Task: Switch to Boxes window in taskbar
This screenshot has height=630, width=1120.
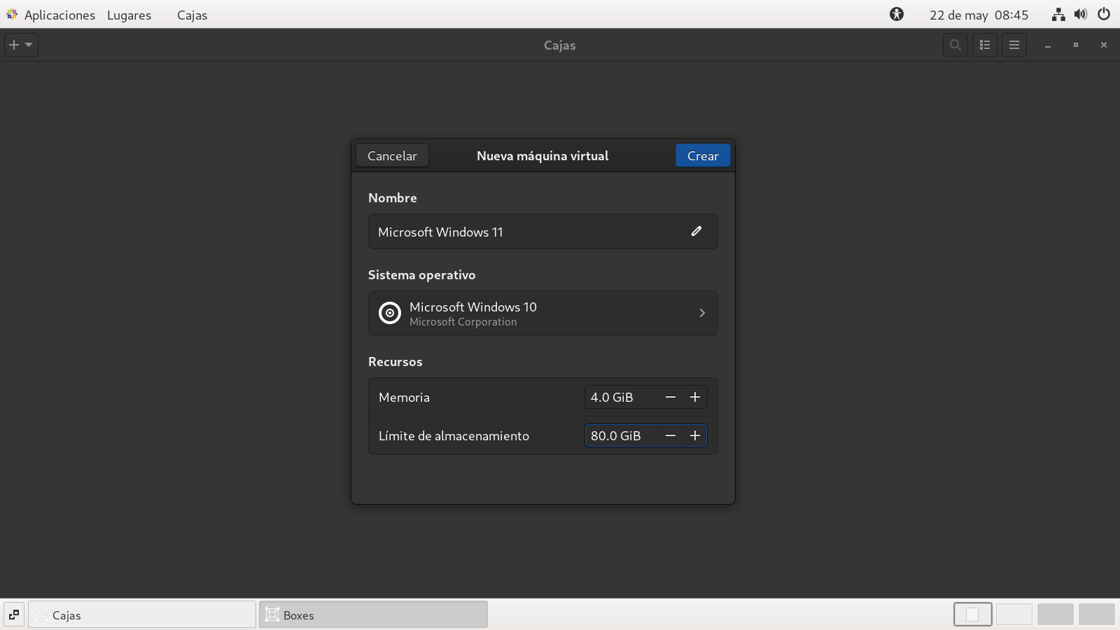Action: coord(373,615)
